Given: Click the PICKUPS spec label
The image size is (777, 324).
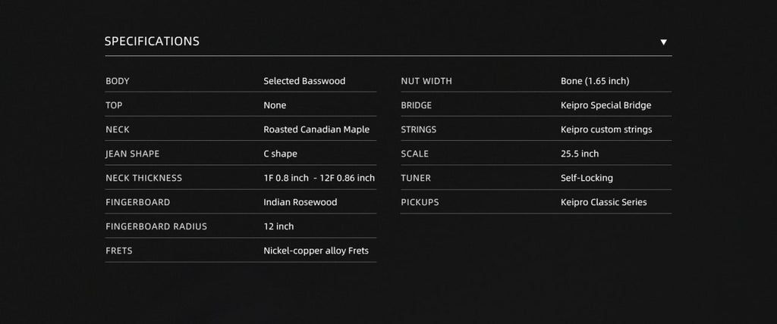Looking at the screenshot, I should [x=420, y=202].
